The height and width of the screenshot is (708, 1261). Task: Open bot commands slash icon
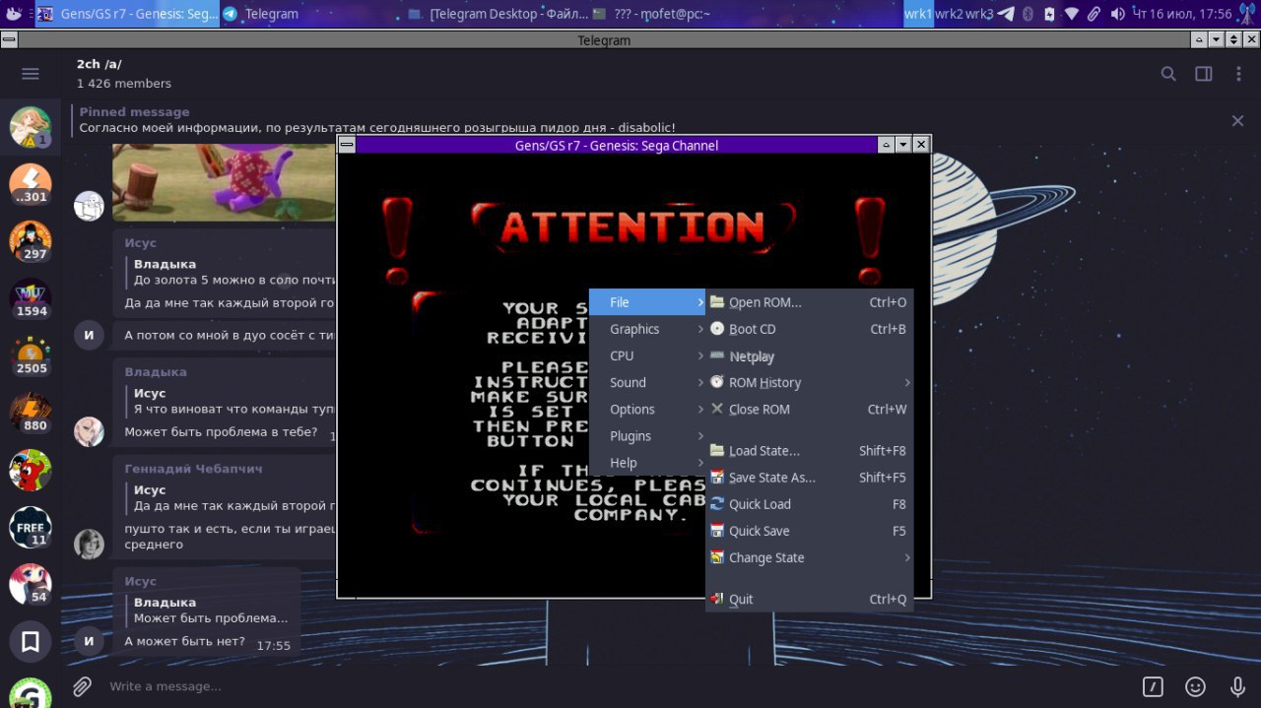pos(1153,686)
